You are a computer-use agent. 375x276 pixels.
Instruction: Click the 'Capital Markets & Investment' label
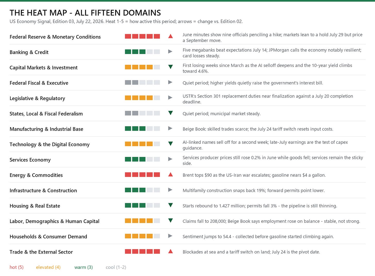pos(44,68)
